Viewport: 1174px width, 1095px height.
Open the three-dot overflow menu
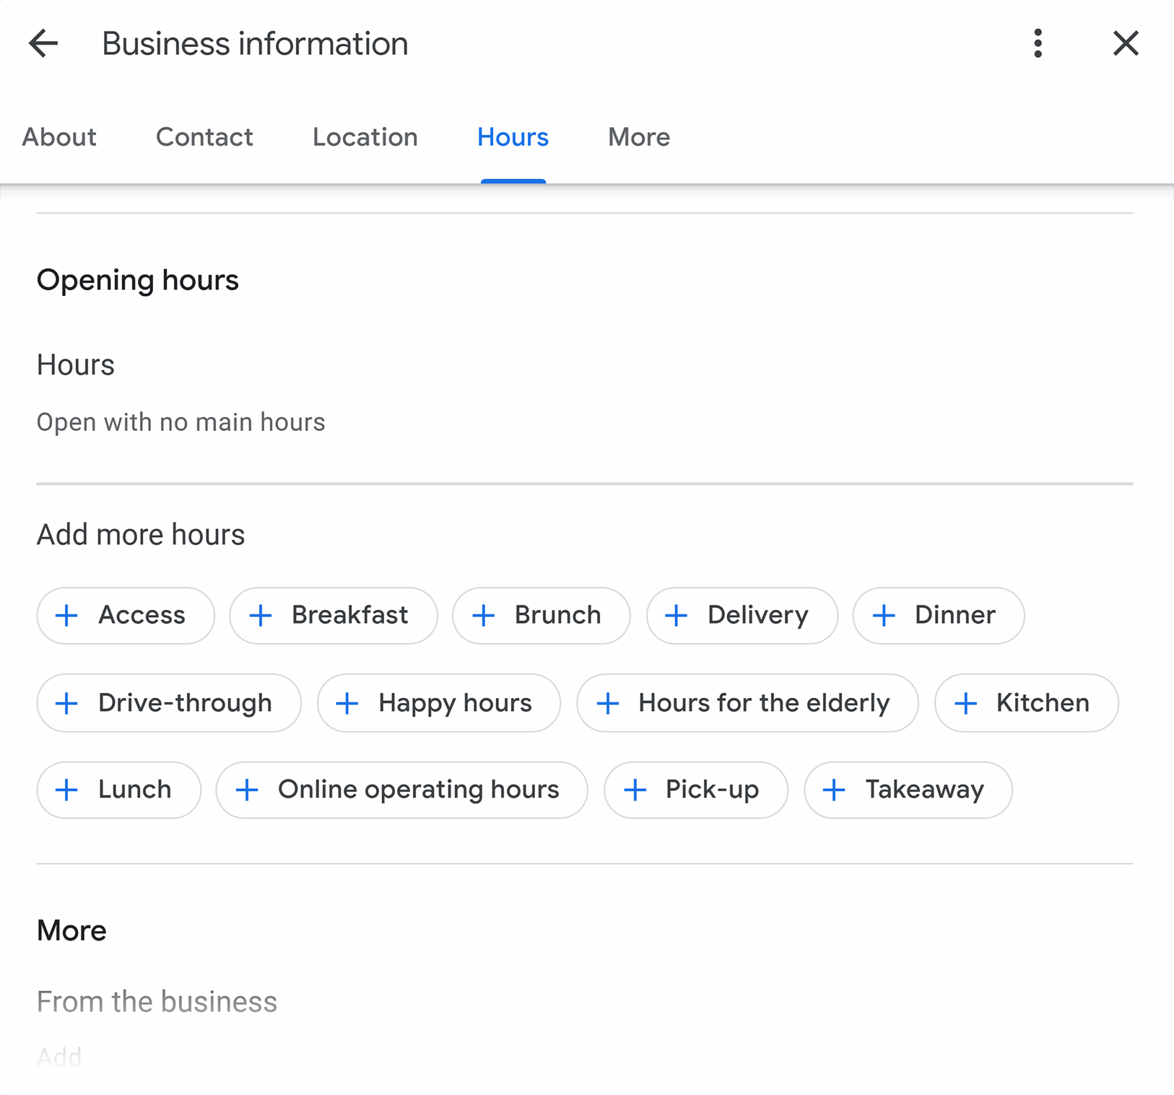pos(1038,43)
